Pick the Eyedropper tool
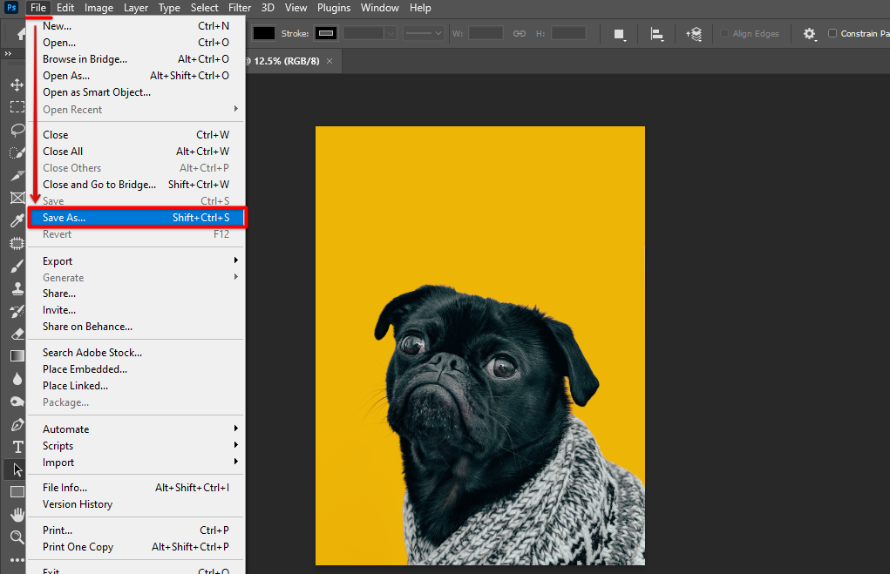Image resolution: width=890 pixels, height=574 pixels. (17, 220)
